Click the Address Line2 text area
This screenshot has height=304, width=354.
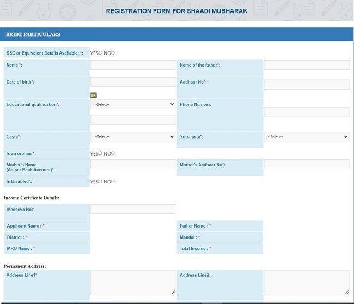pos(307,282)
